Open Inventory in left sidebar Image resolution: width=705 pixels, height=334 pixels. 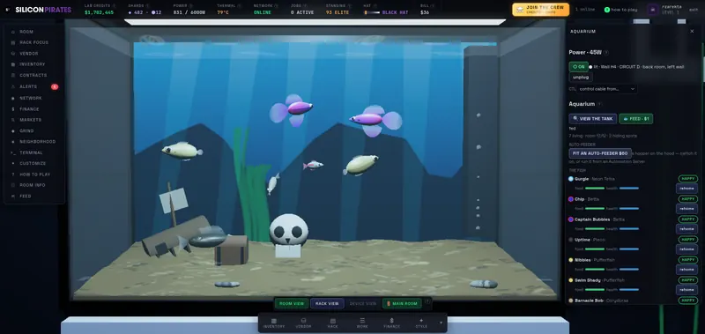pyautogui.click(x=33, y=64)
